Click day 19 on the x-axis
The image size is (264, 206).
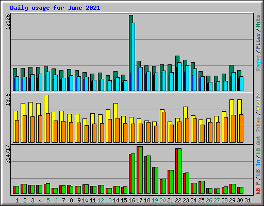click(x=155, y=200)
